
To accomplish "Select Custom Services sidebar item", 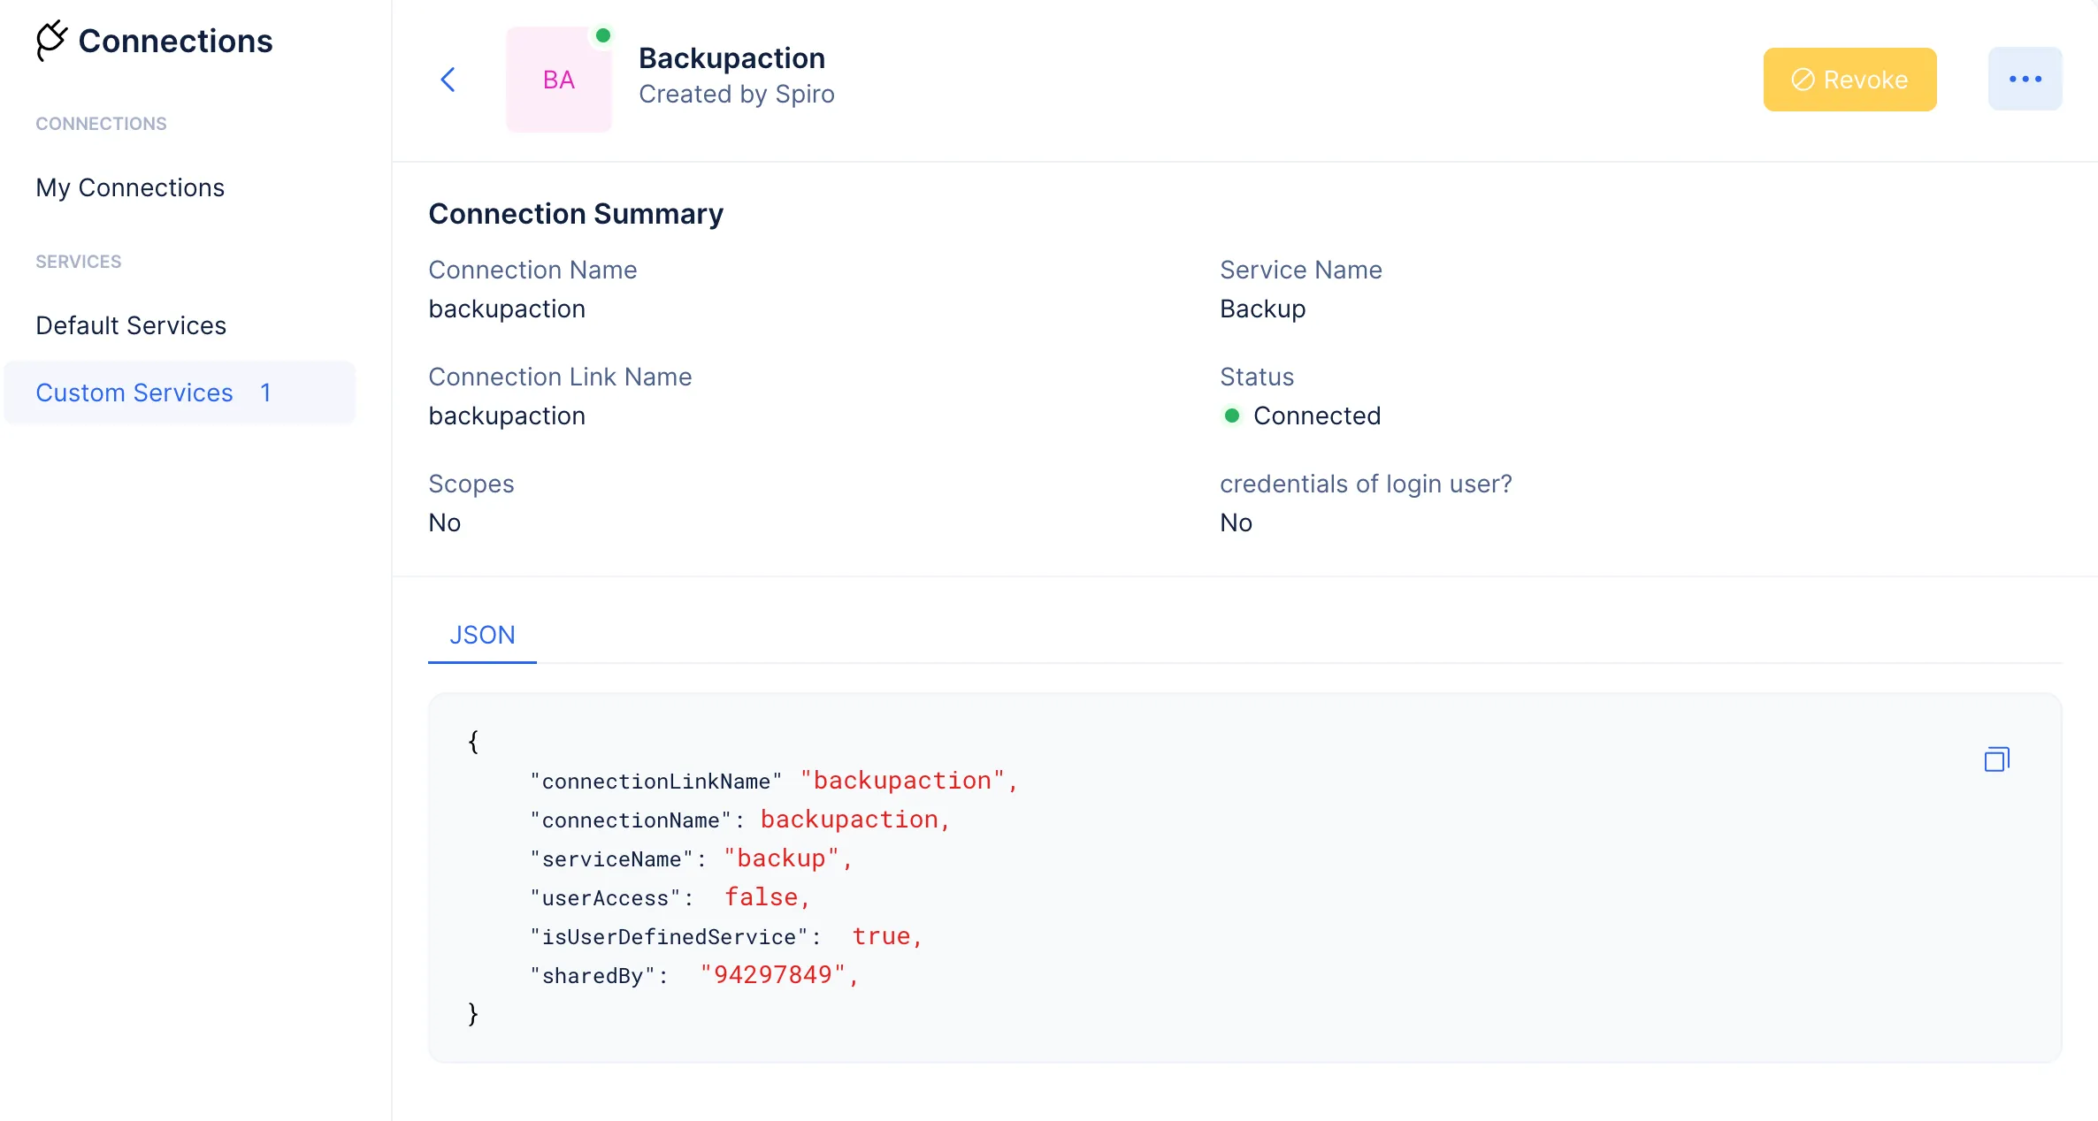I will (180, 393).
